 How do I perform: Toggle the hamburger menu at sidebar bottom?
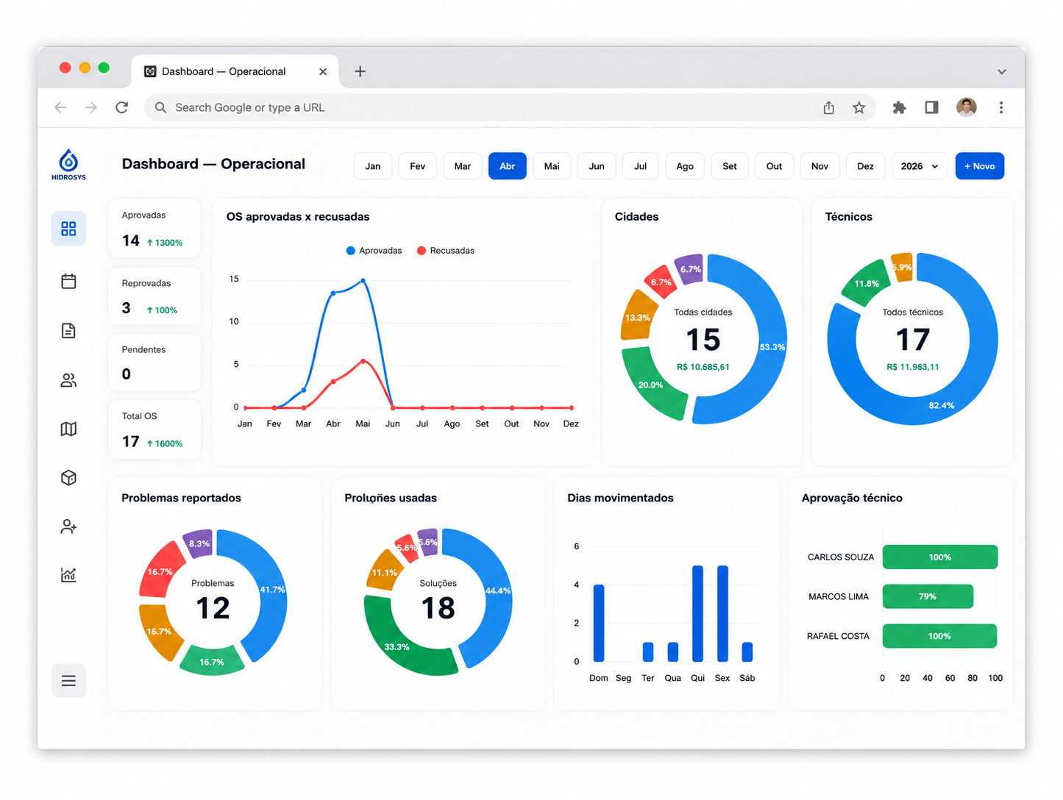tap(68, 681)
